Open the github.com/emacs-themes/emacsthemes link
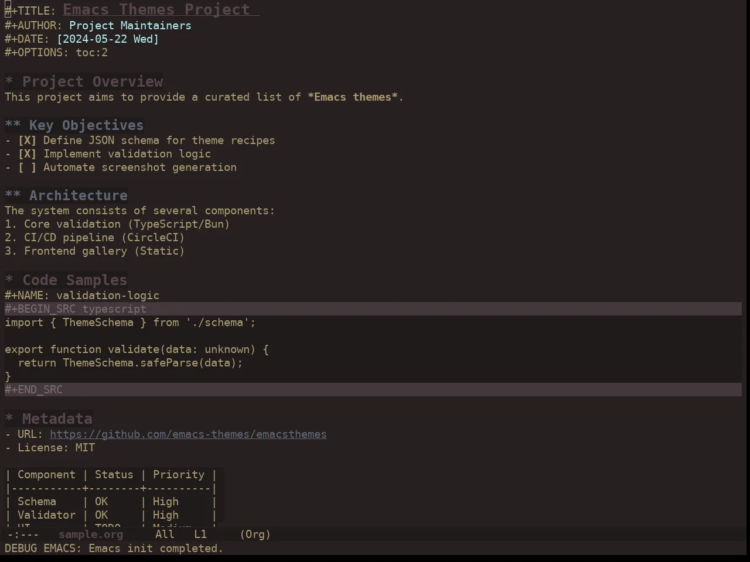The image size is (750, 562). pos(188,434)
